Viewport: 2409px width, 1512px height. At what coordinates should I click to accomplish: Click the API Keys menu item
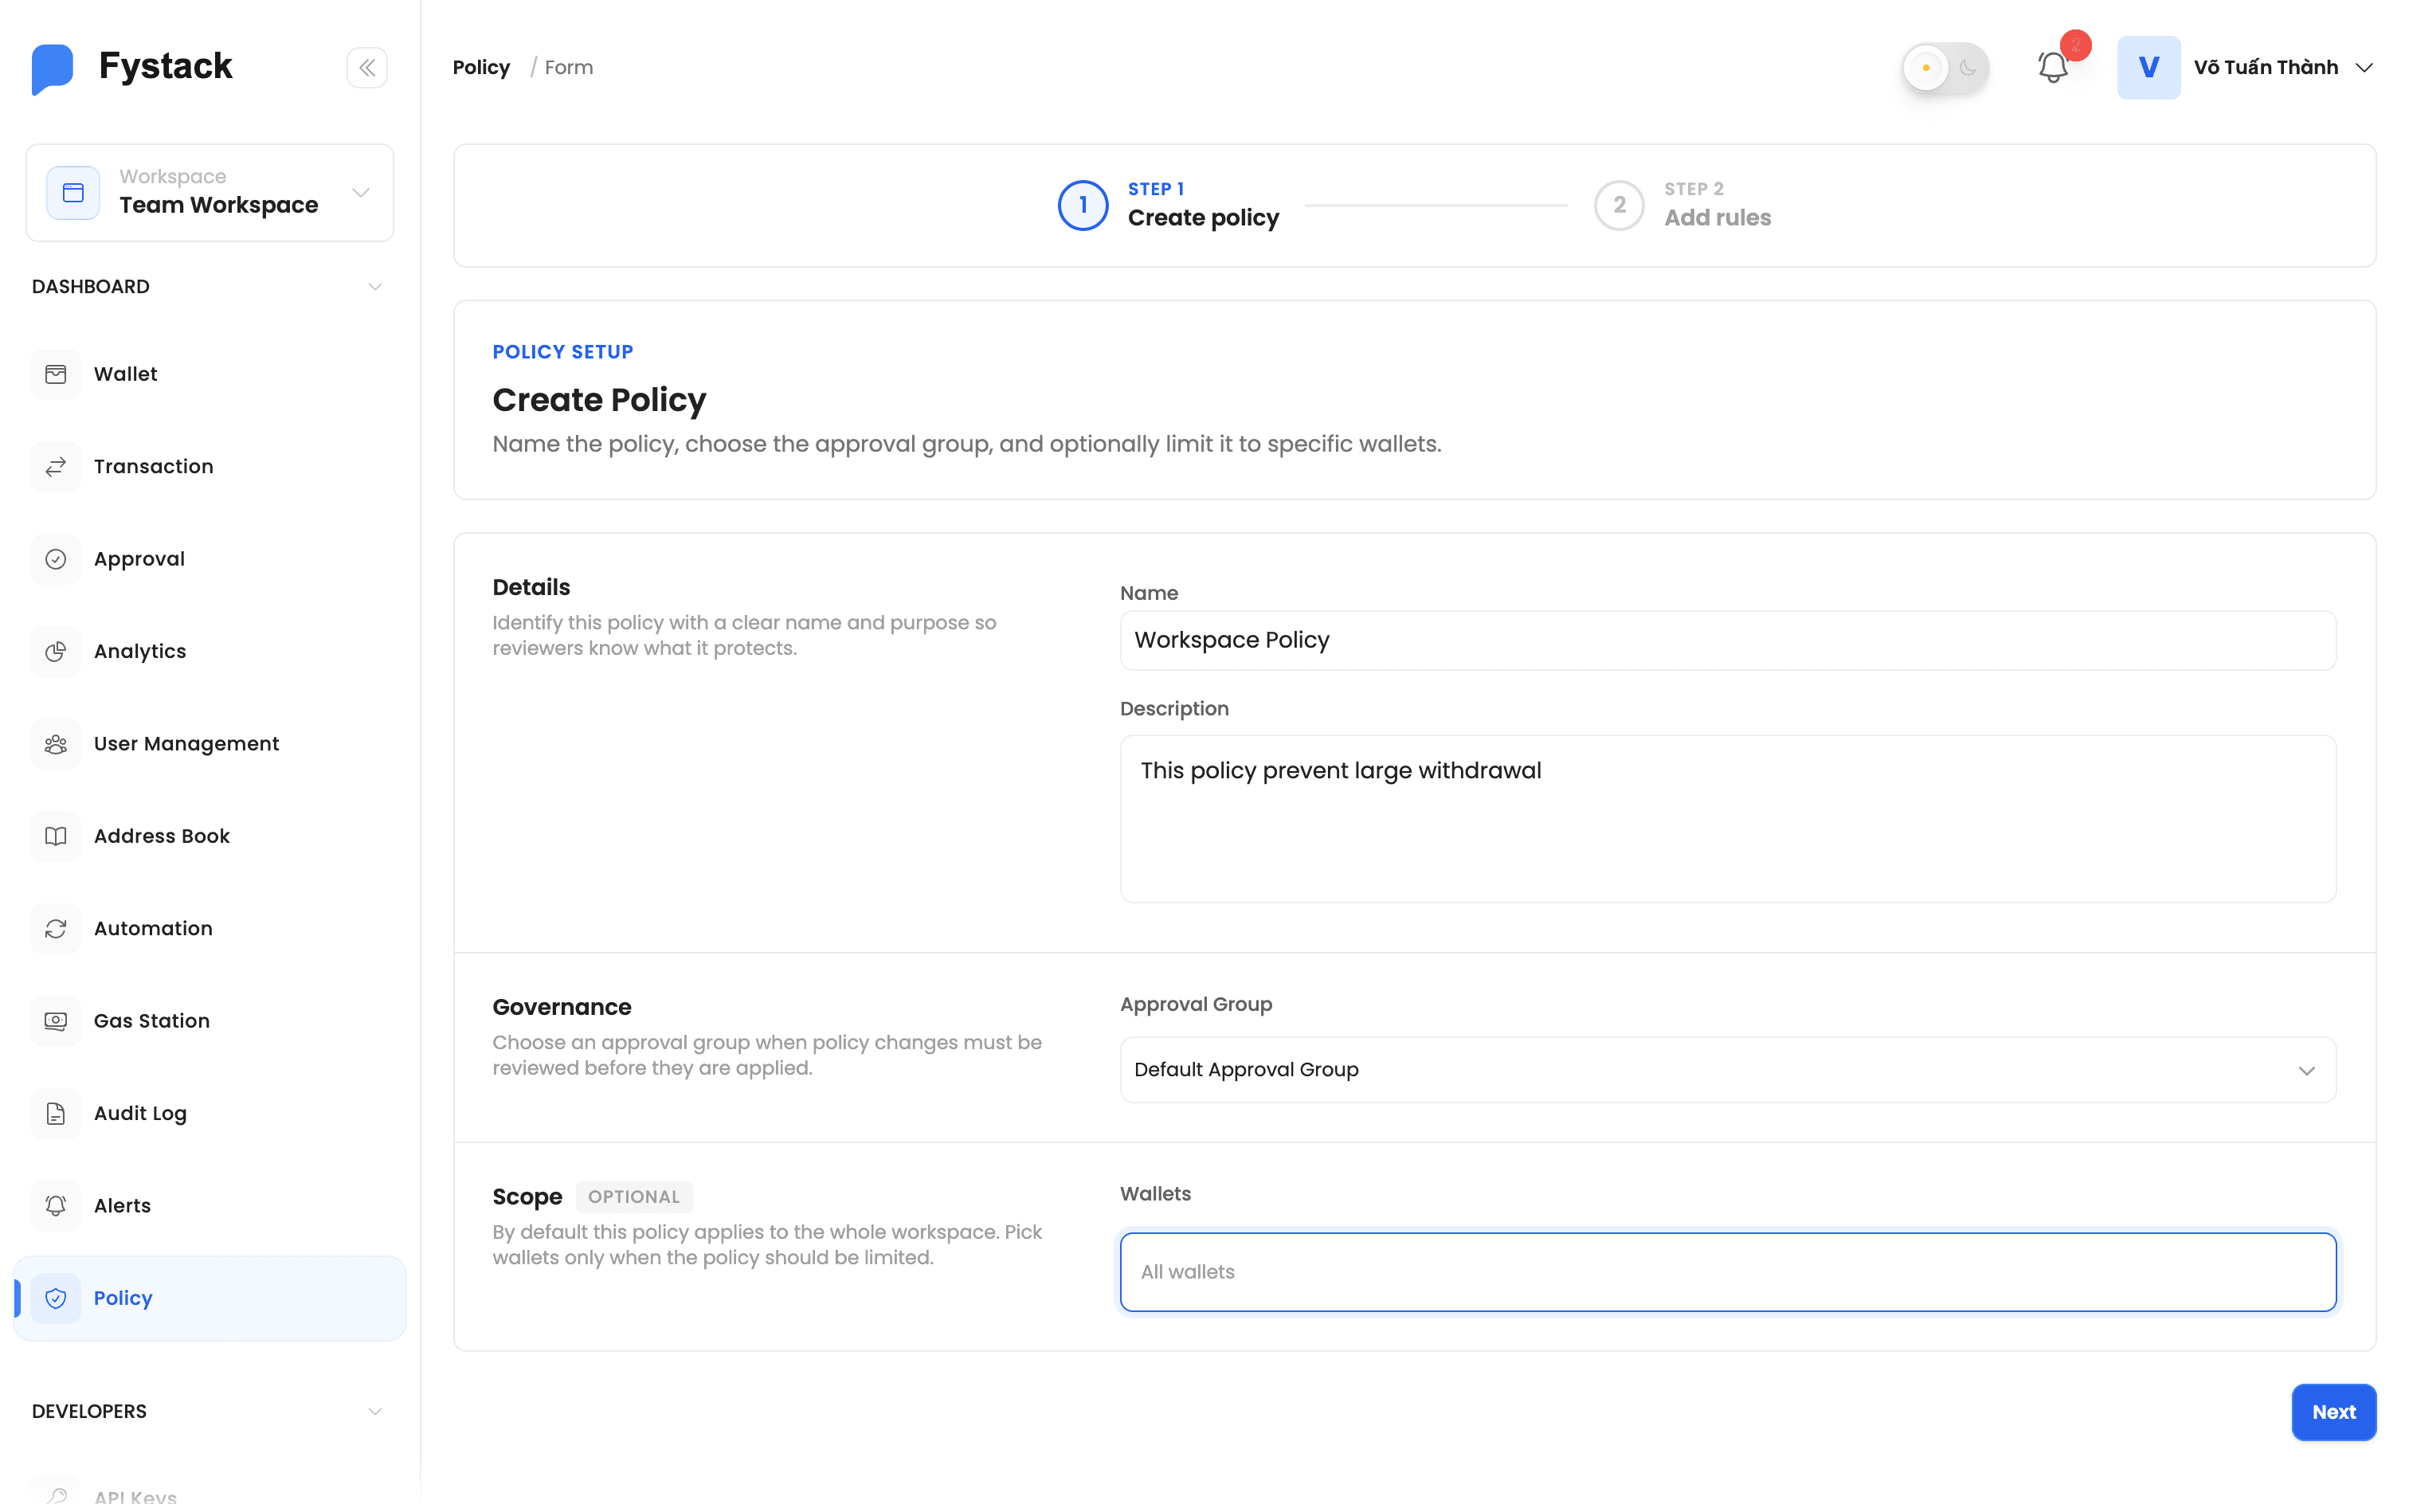click(210, 1496)
